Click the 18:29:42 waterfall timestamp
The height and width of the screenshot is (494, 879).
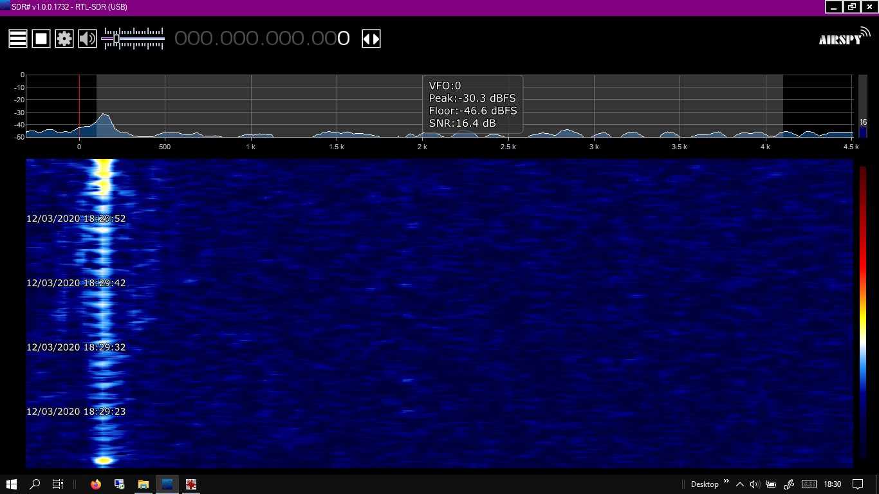76,283
